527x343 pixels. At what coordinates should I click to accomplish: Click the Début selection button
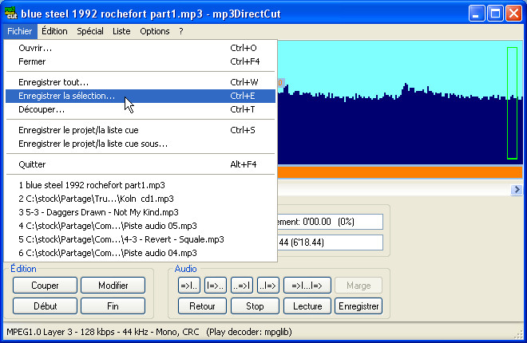tap(45, 306)
